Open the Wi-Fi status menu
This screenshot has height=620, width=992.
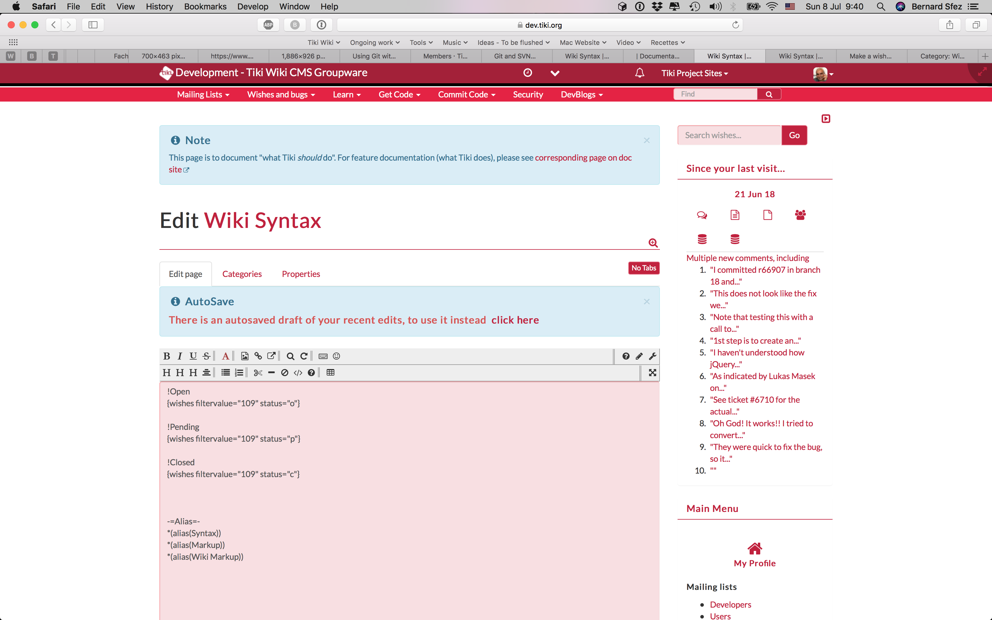tap(772, 6)
